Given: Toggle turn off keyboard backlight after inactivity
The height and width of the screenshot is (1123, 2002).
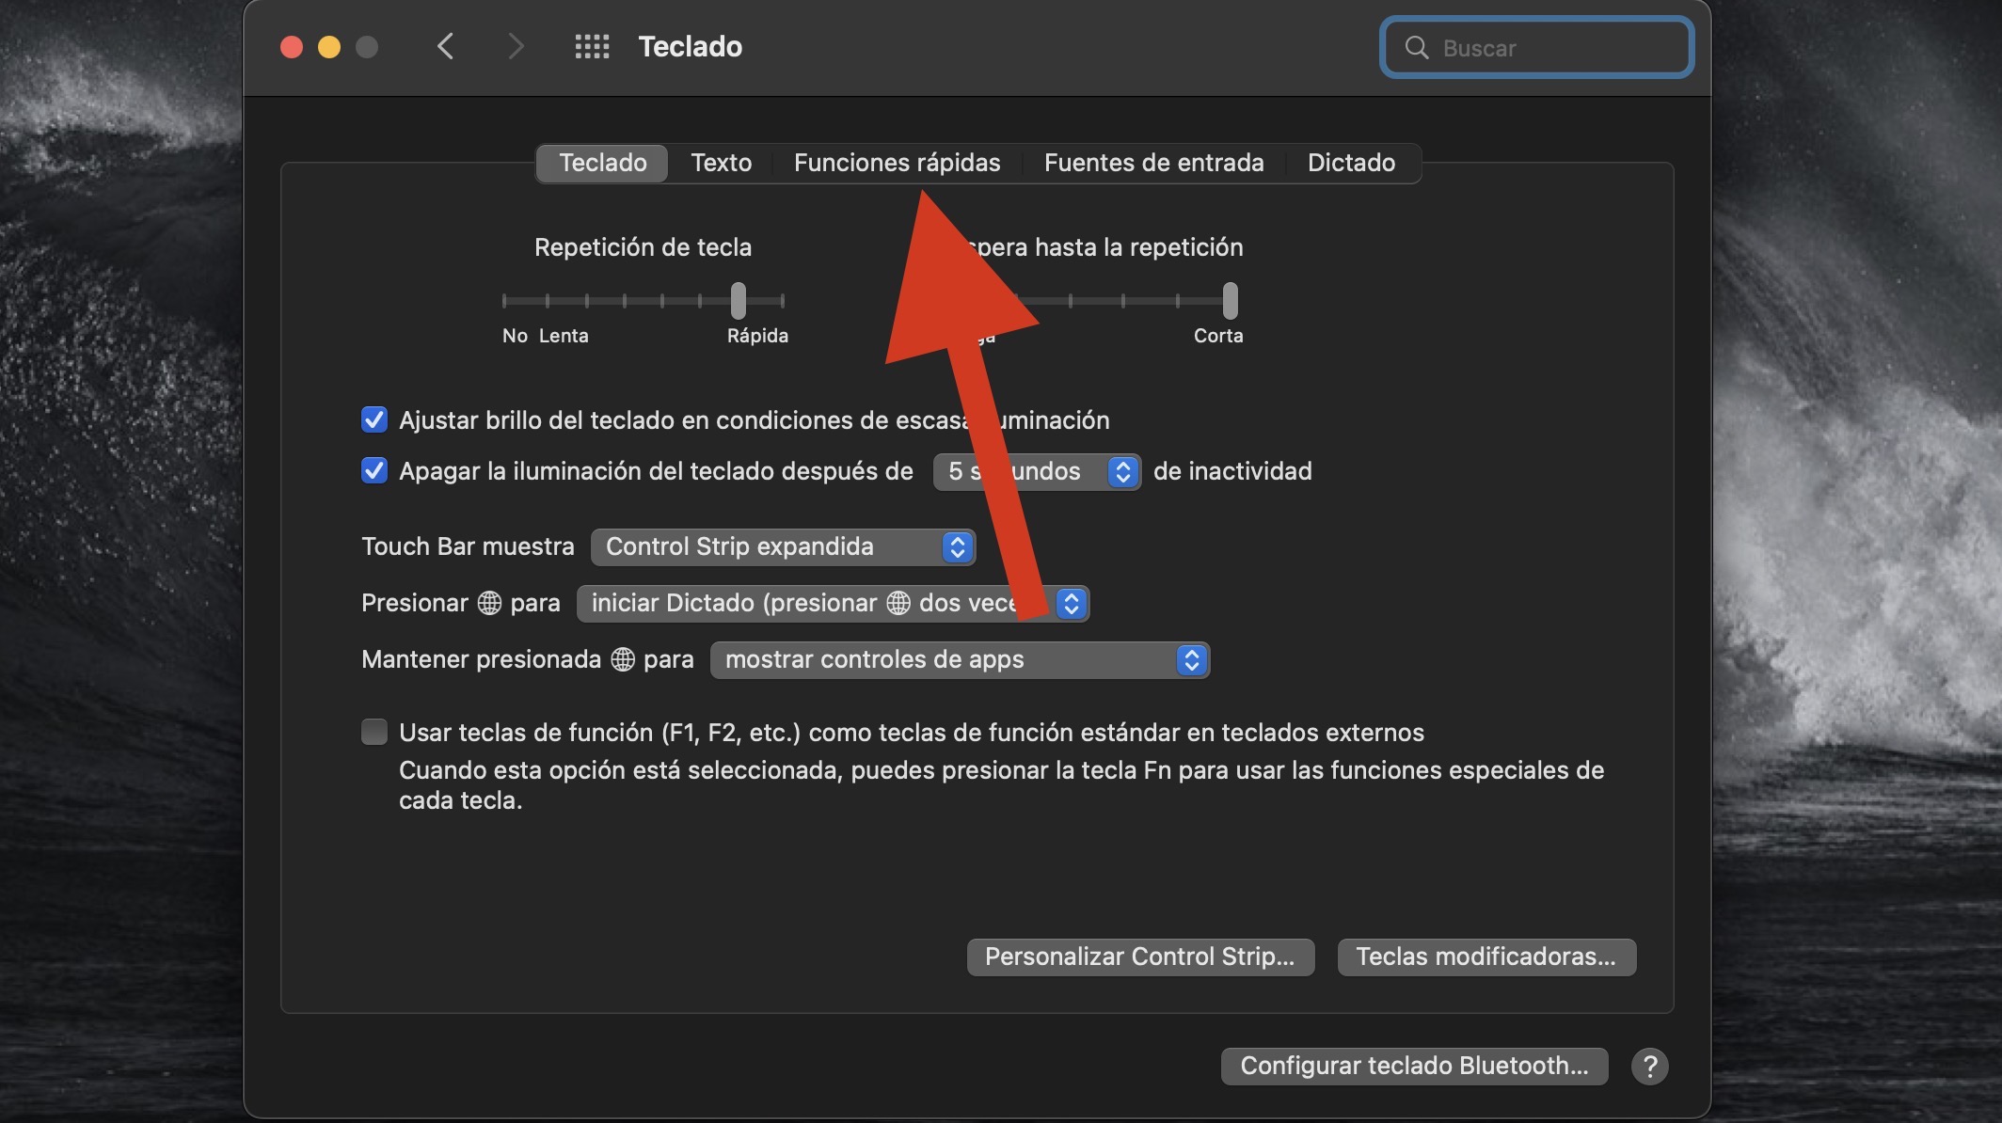Looking at the screenshot, I should click(x=374, y=470).
